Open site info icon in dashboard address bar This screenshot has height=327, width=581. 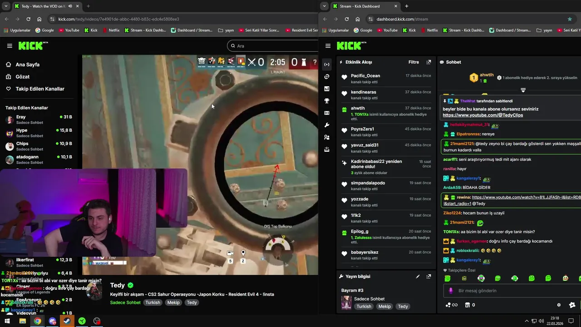370,19
